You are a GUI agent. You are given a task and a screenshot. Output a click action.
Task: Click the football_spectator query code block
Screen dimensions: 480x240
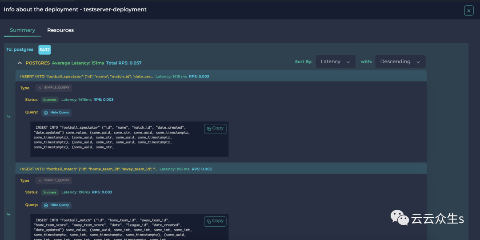pos(129,139)
